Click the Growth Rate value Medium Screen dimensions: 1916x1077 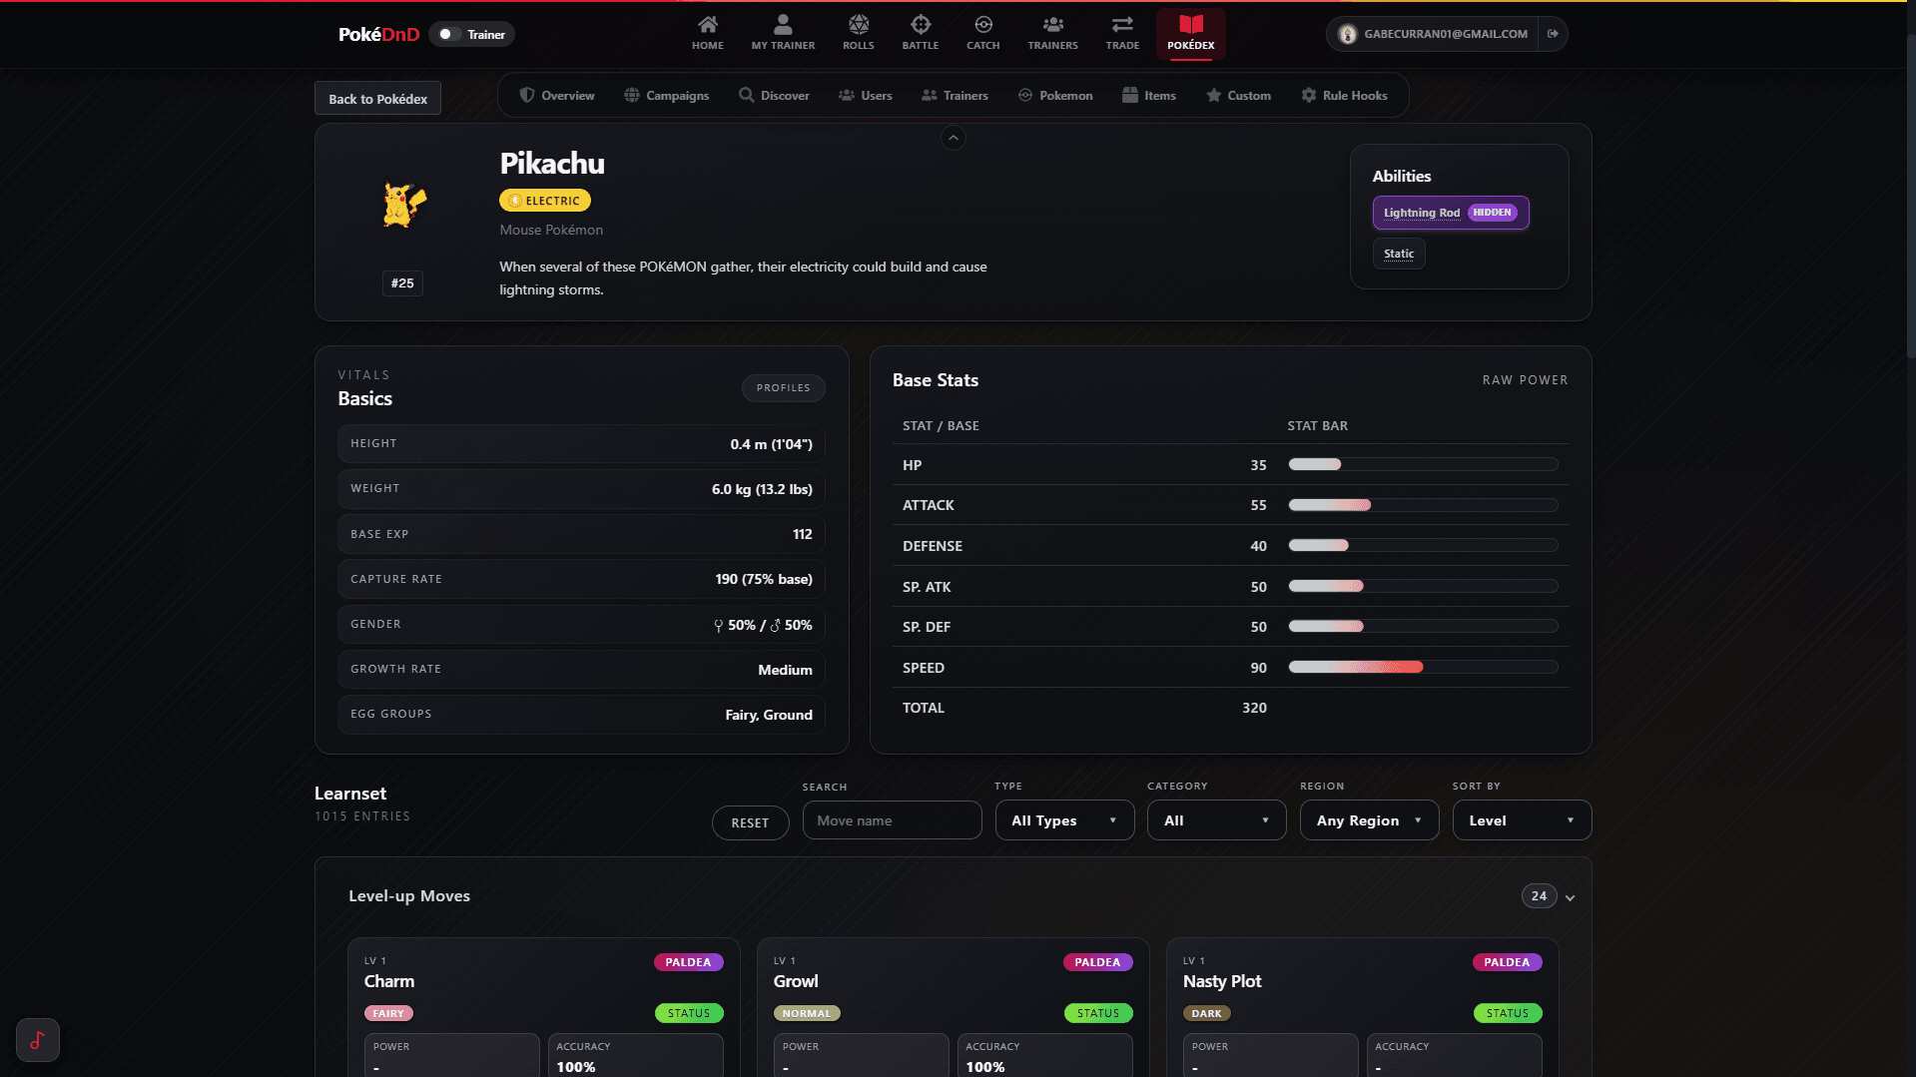pos(785,670)
